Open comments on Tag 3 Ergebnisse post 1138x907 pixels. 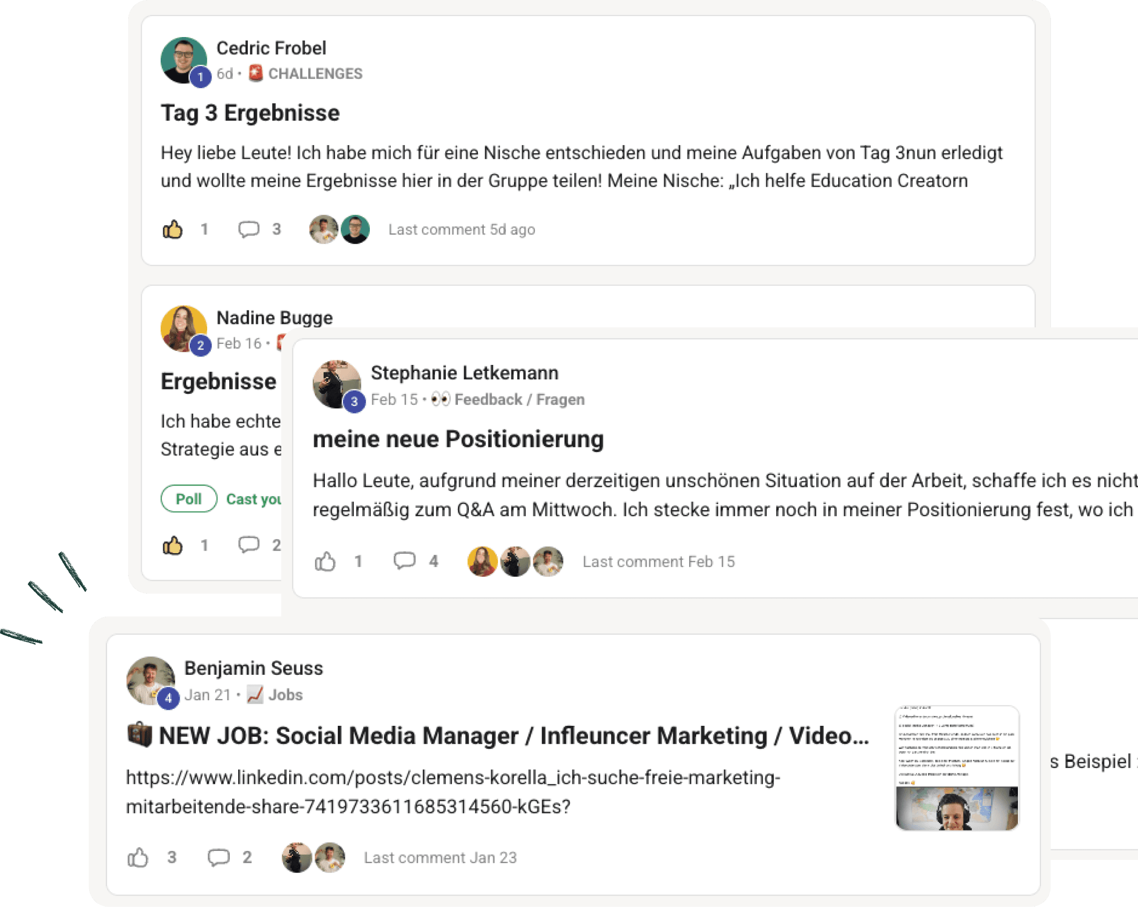[249, 230]
